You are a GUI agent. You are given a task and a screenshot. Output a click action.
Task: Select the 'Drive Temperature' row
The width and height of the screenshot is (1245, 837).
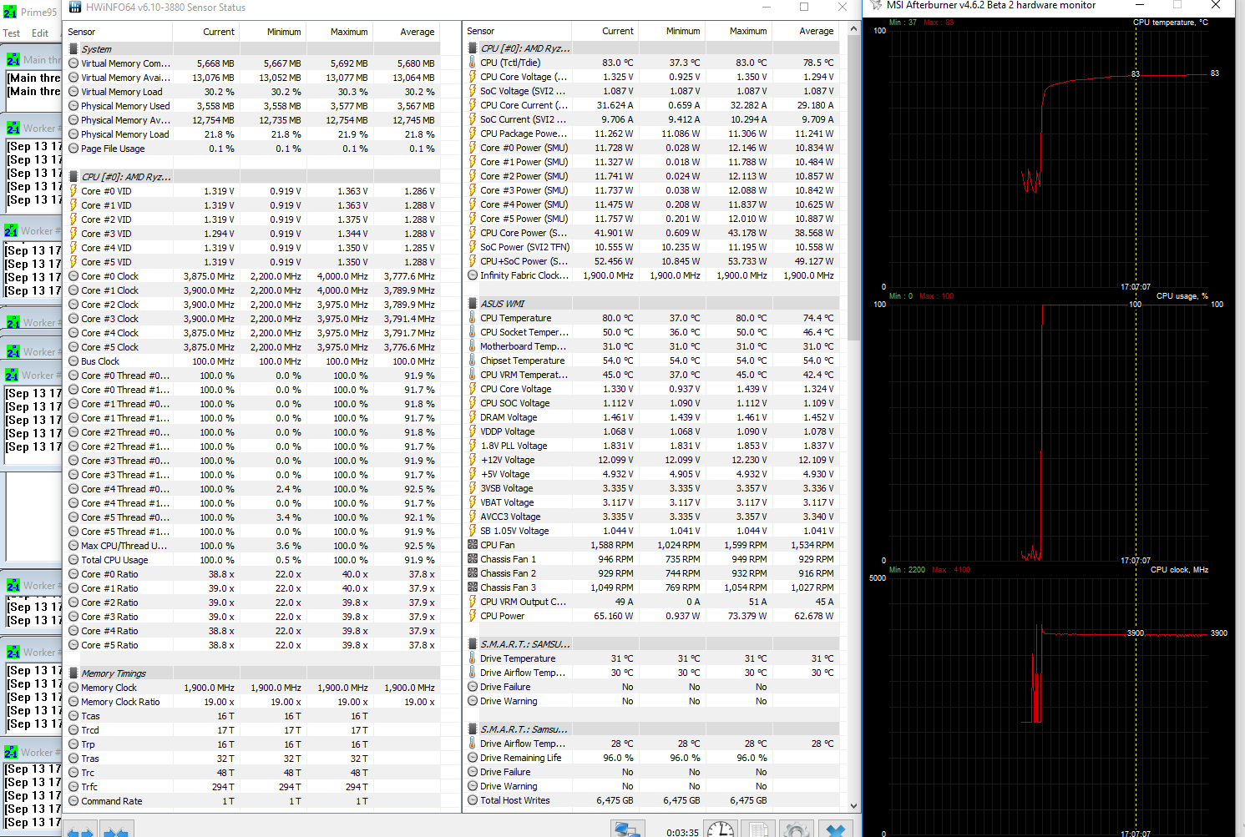tap(652, 658)
